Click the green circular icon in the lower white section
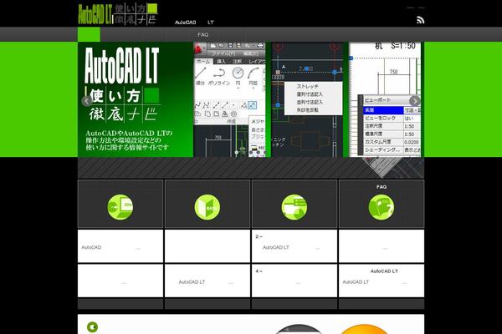 (x=93, y=327)
